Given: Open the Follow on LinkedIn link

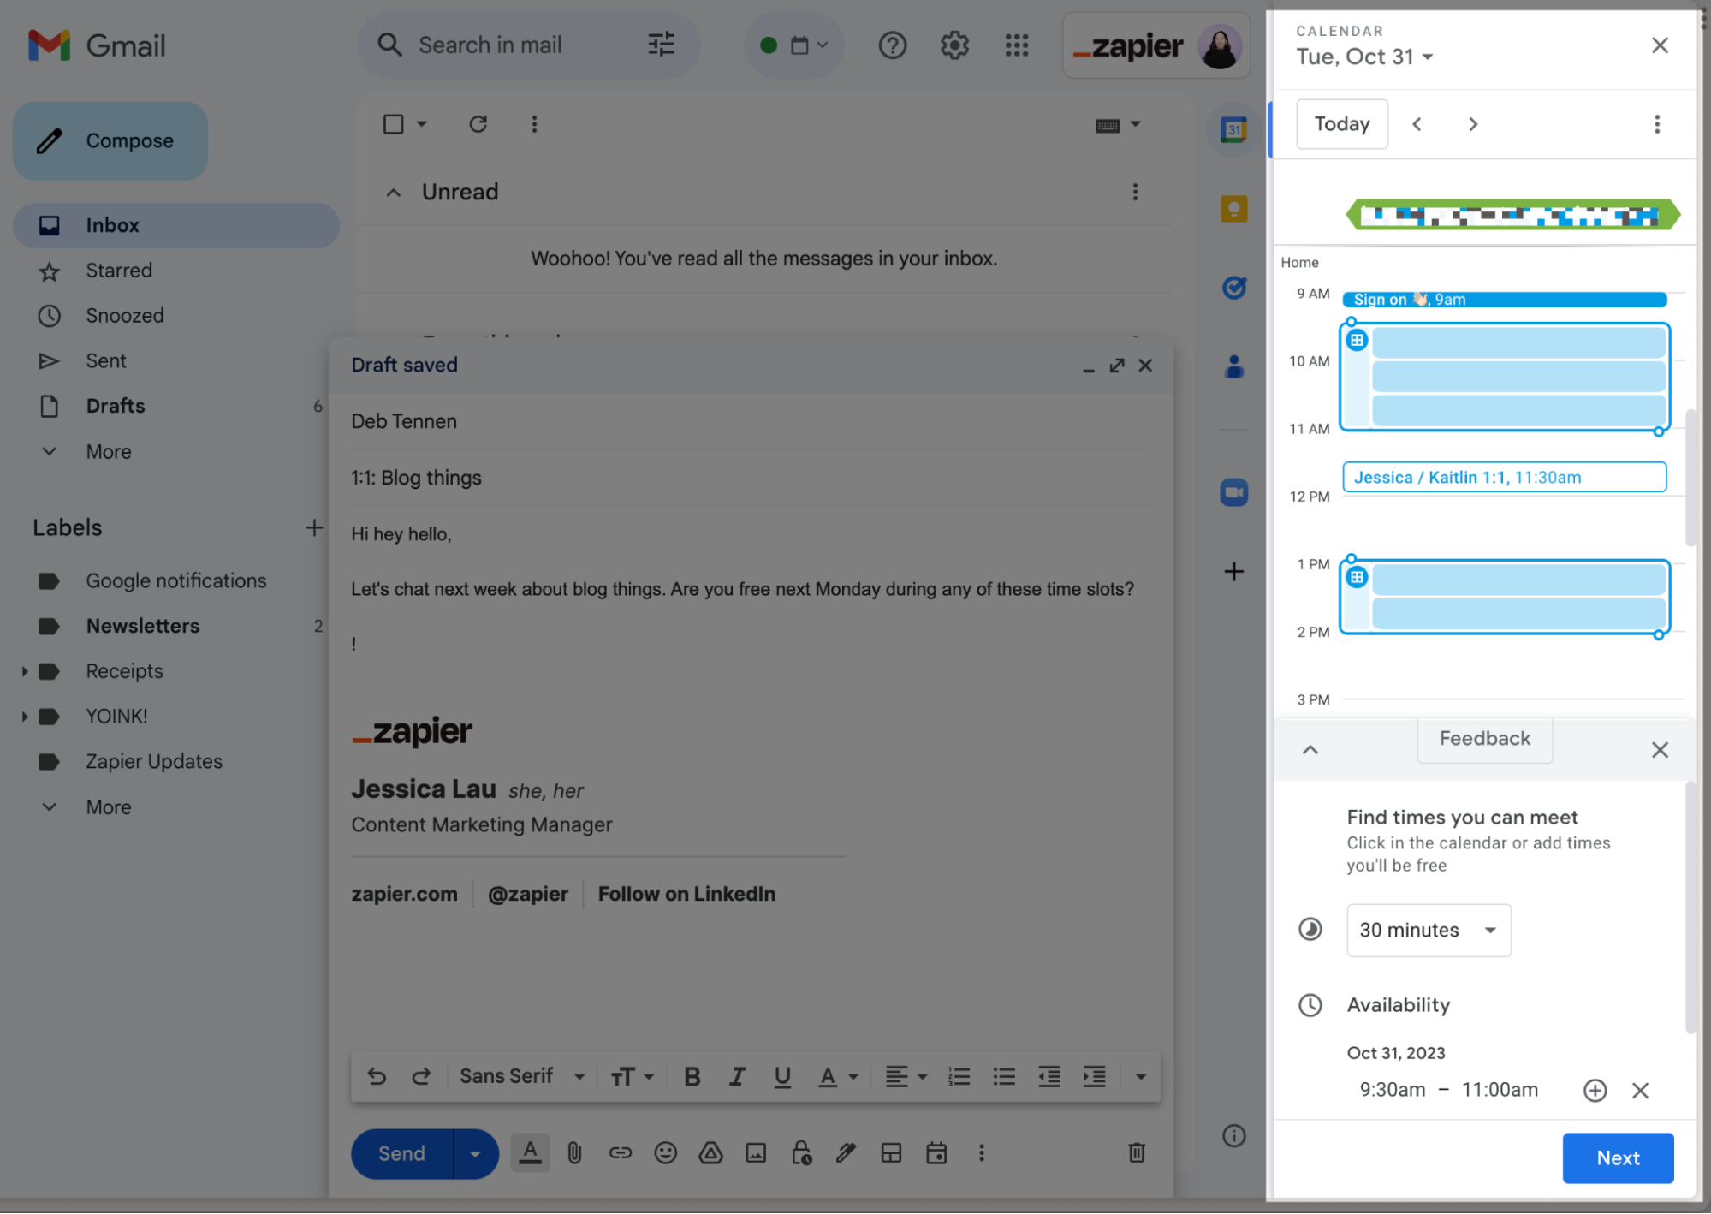Looking at the screenshot, I should coord(687,894).
